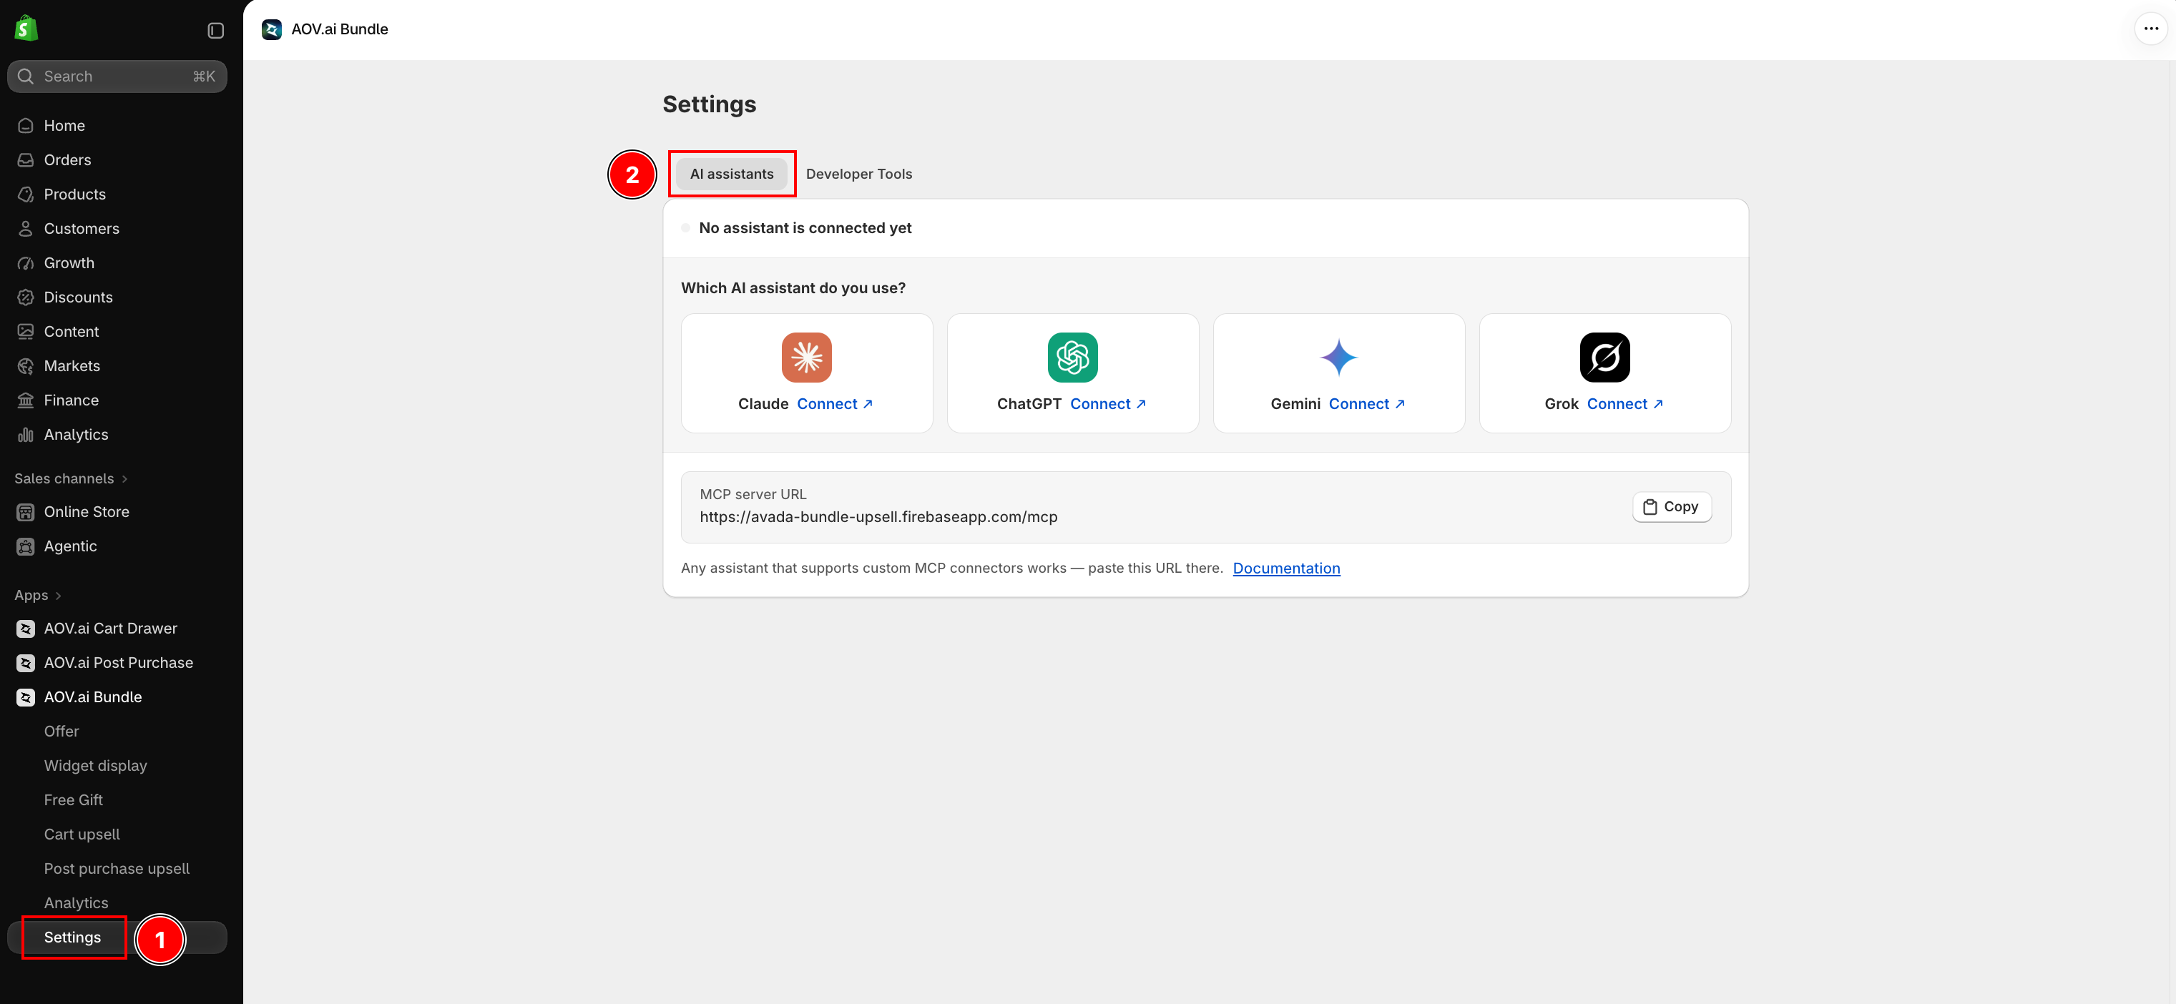Click the Finance bank icon
This screenshot has height=1004, width=2176.
click(x=26, y=400)
